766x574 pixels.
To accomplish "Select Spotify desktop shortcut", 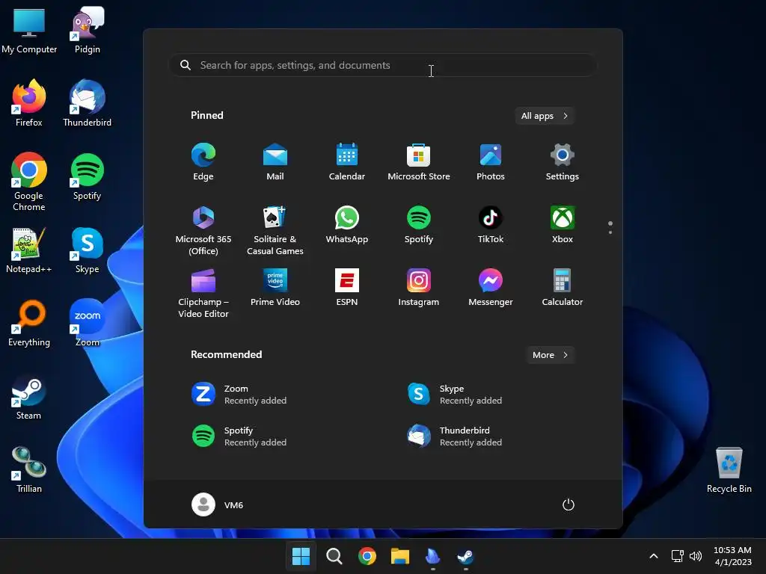I will click(88, 176).
